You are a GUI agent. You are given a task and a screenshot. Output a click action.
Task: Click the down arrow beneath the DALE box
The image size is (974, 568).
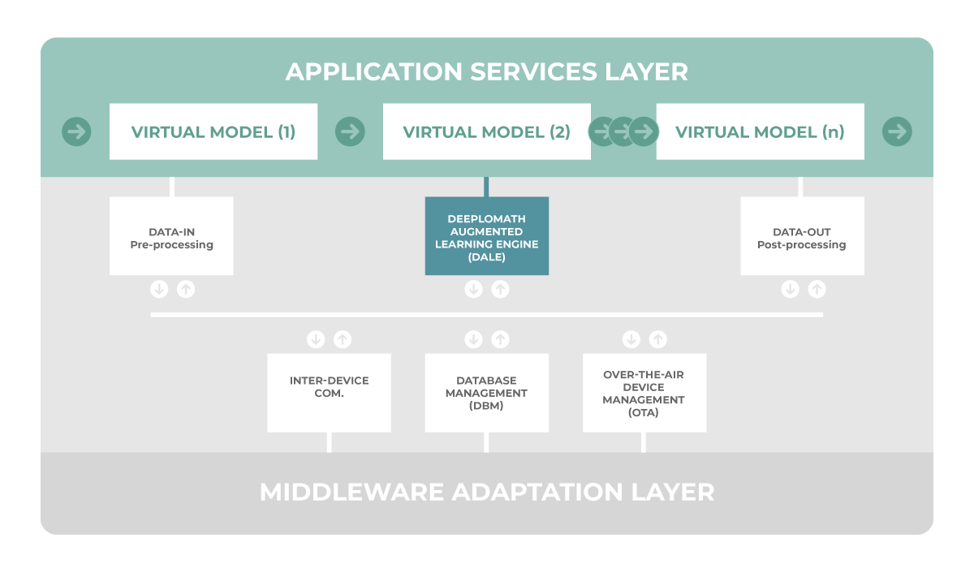tap(474, 289)
